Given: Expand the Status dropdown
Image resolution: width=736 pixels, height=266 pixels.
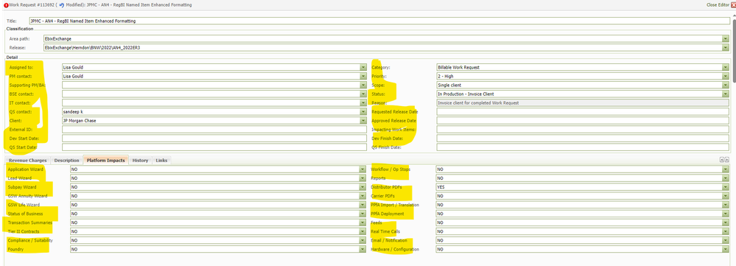Looking at the screenshot, I should tap(726, 94).
